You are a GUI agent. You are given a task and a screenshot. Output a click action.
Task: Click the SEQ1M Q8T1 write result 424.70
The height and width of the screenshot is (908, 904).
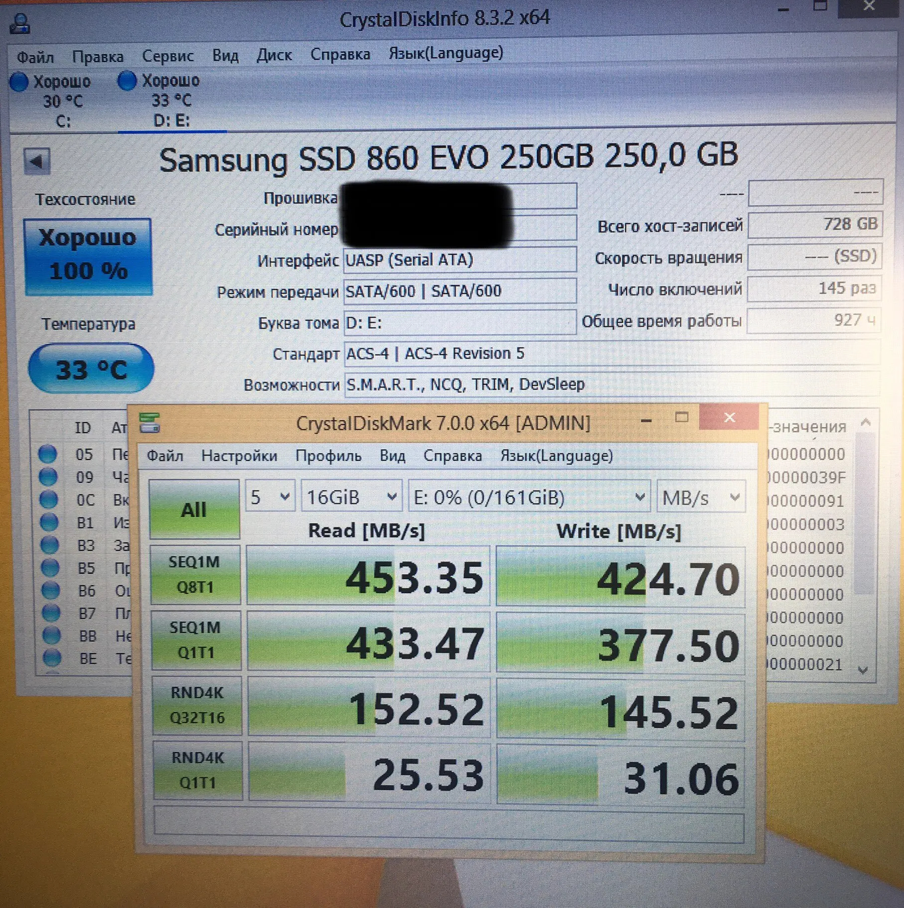point(621,577)
